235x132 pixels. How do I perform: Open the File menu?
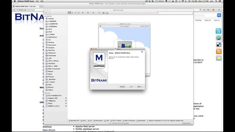(x=37, y=1)
